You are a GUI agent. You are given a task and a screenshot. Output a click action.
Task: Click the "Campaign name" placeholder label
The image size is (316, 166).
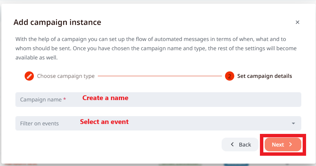[x=41, y=100]
